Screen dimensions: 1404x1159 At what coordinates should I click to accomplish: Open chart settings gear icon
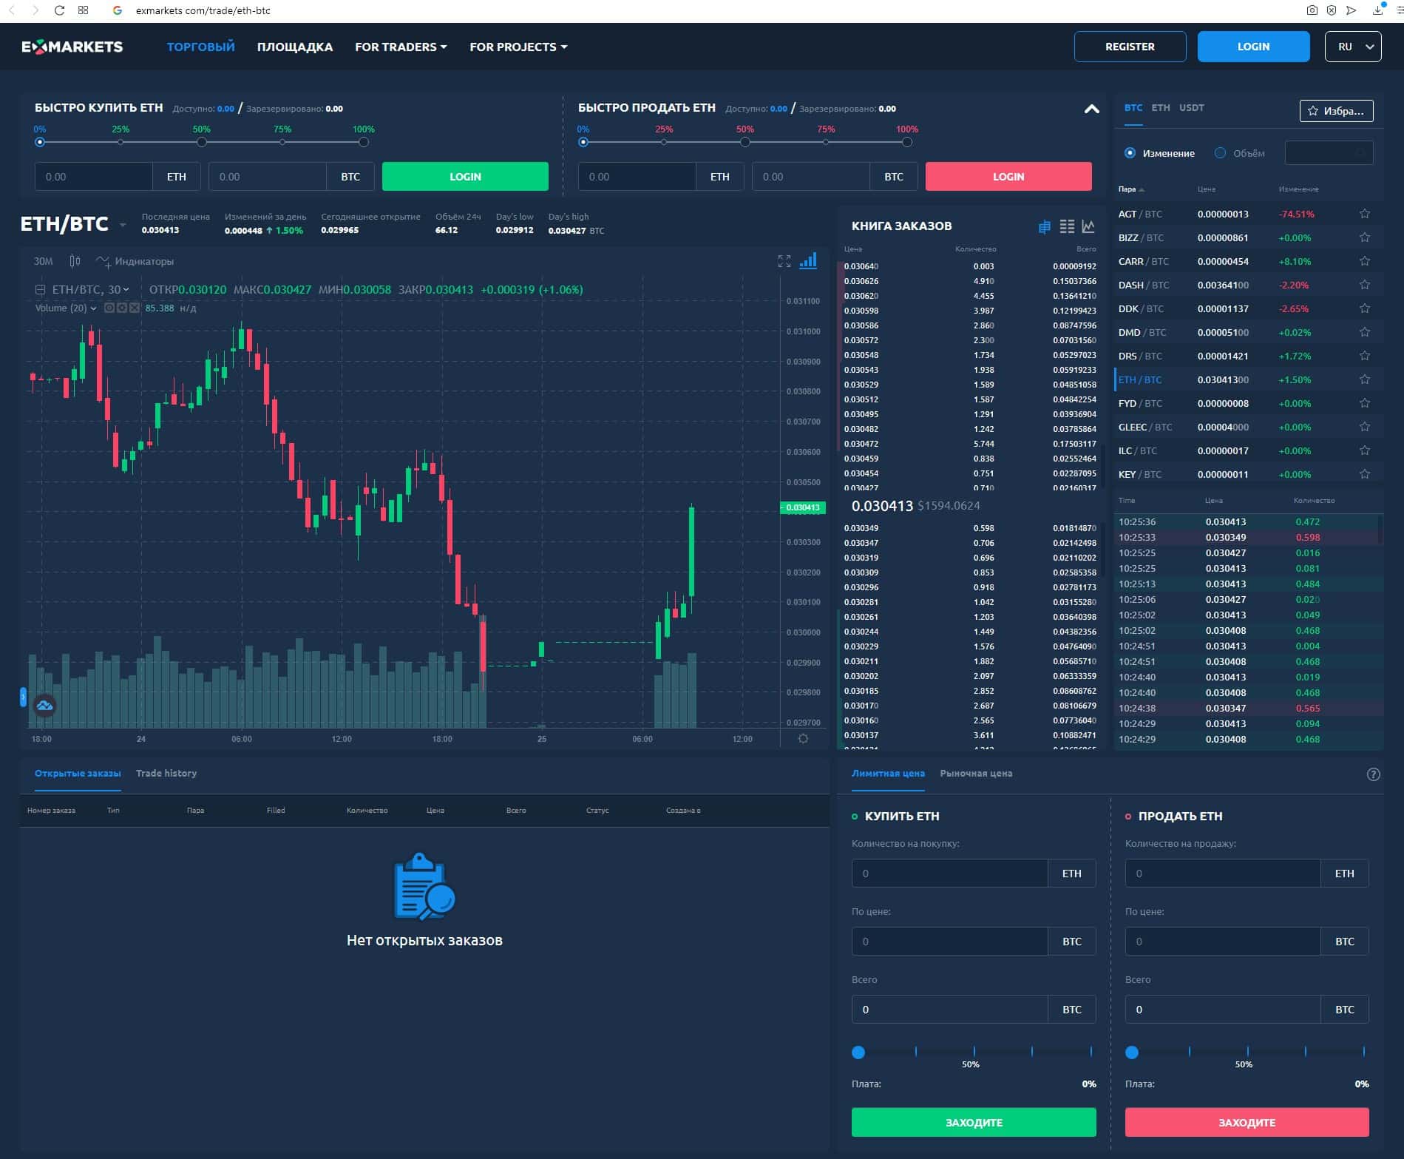(x=803, y=739)
